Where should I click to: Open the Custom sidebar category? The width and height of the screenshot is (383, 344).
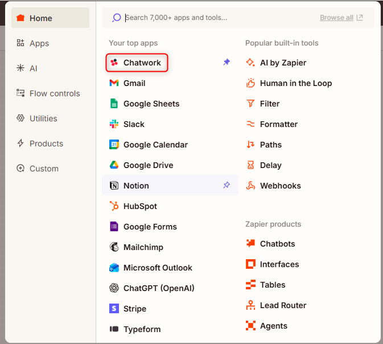pyautogui.click(x=43, y=169)
